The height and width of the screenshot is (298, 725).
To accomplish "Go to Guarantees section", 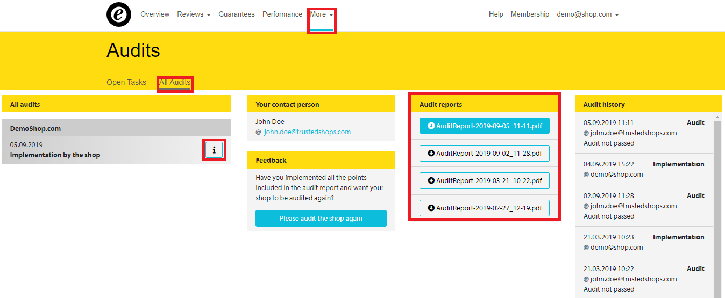I will pyautogui.click(x=237, y=14).
